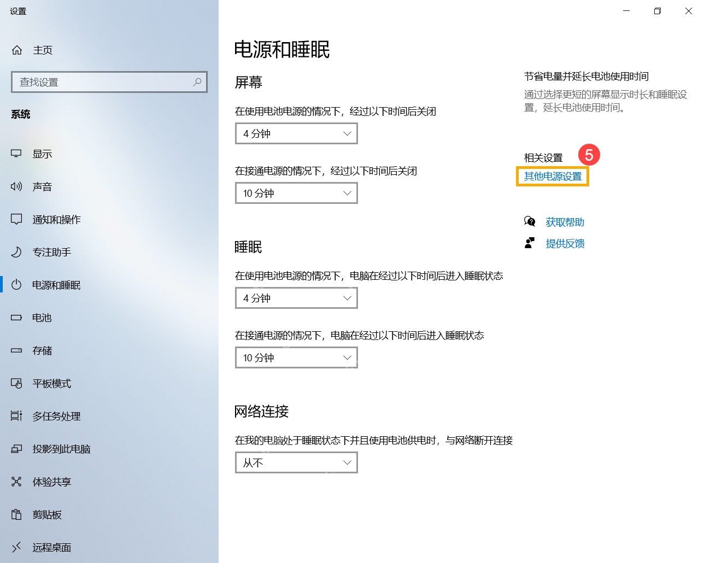Select 存储 settings page
The image size is (704, 563).
pos(109,351)
